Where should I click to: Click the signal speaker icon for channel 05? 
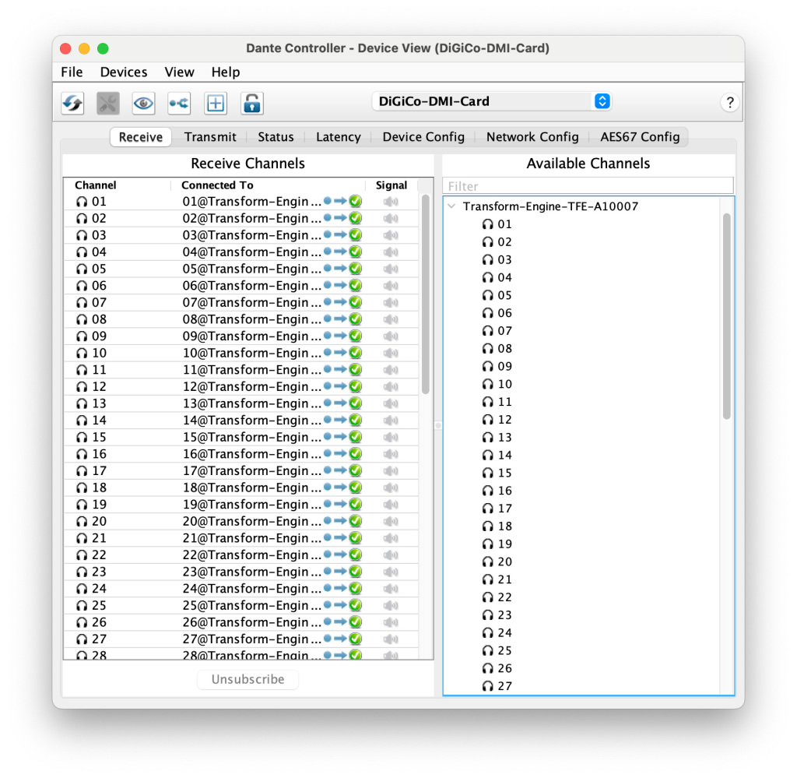click(391, 269)
